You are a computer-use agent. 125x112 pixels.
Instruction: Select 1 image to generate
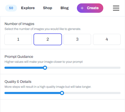(x=18, y=39)
